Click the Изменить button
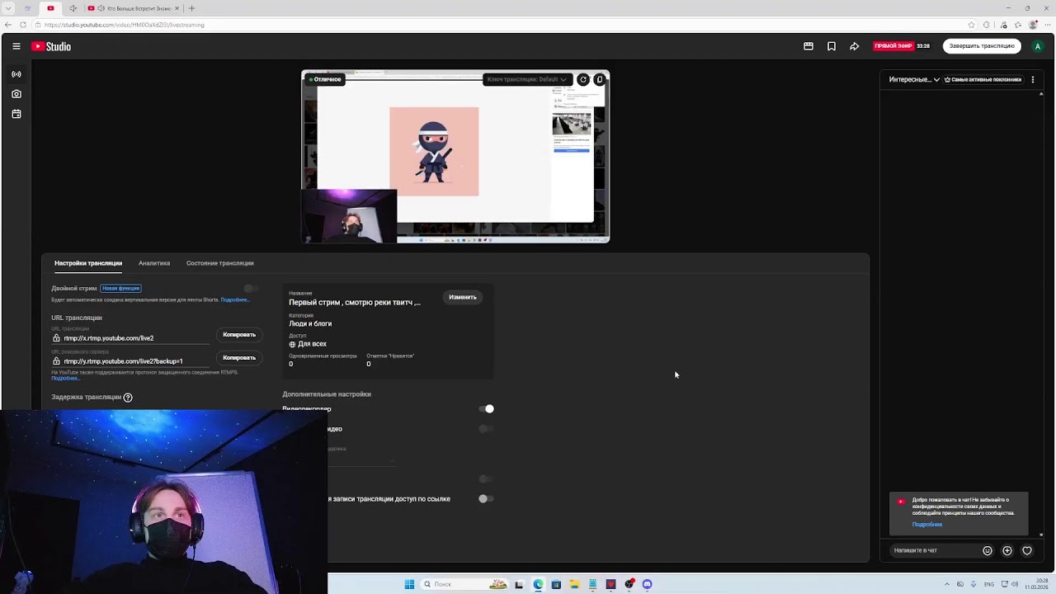The width and height of the screenshot is (1056, 594). [x=463, y=297]
